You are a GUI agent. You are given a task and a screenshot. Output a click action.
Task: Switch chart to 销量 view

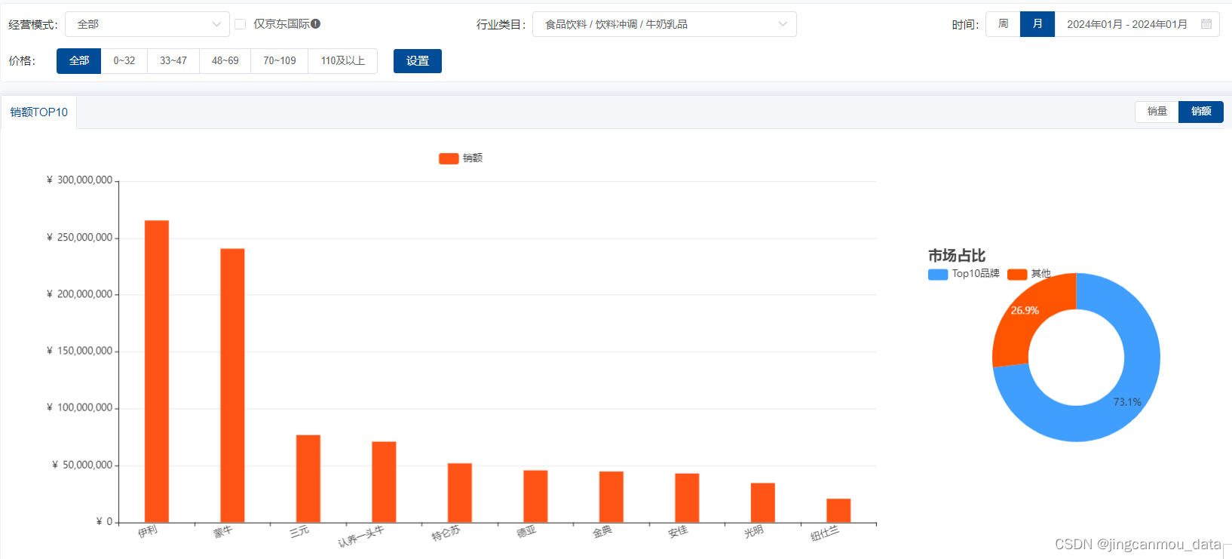tap(1157, 112)
